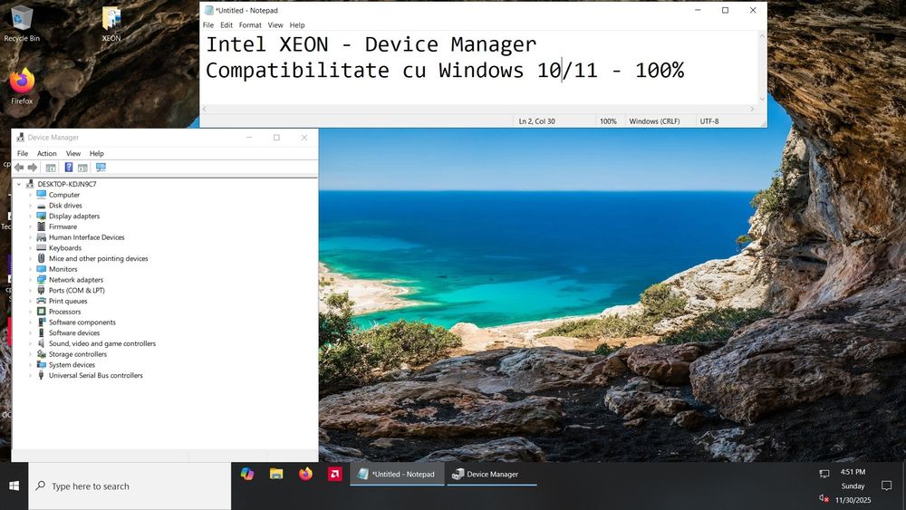906x510 pixels.
Task: Expand the Human Interface Devices chevron
Action: (30, 237)
